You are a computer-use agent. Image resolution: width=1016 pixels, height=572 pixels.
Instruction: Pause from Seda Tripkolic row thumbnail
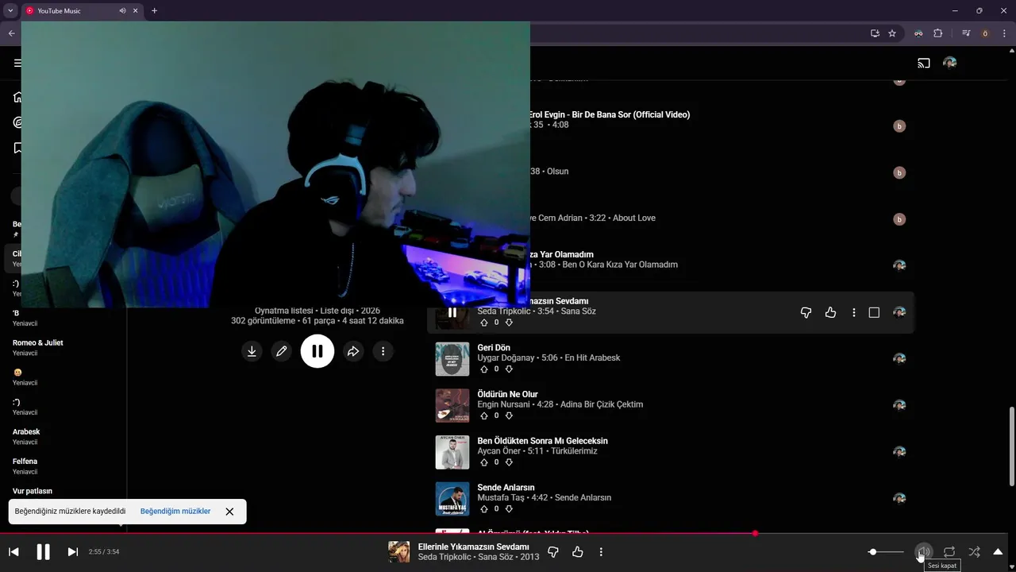click(x=452, y=312)
